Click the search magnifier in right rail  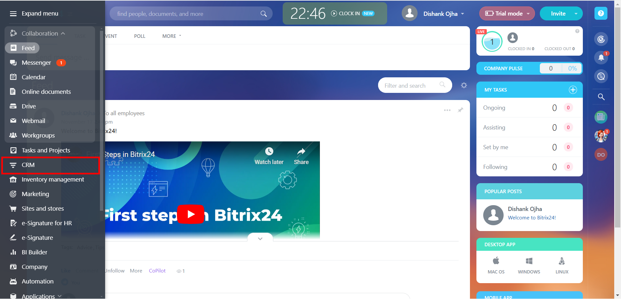pos(601,96)
